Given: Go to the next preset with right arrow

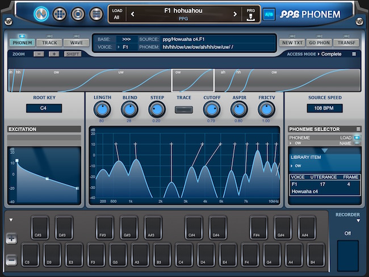Looking at the screenshot, I should 235,14.
